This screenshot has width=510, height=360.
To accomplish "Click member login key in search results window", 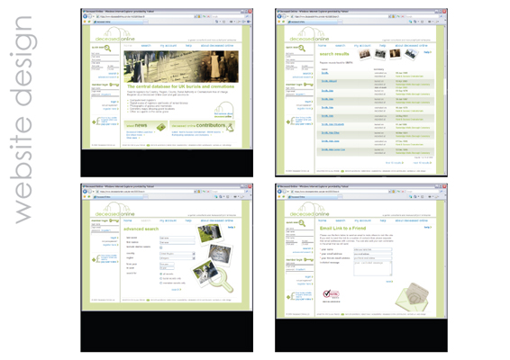I will click(x=308, y=85).
